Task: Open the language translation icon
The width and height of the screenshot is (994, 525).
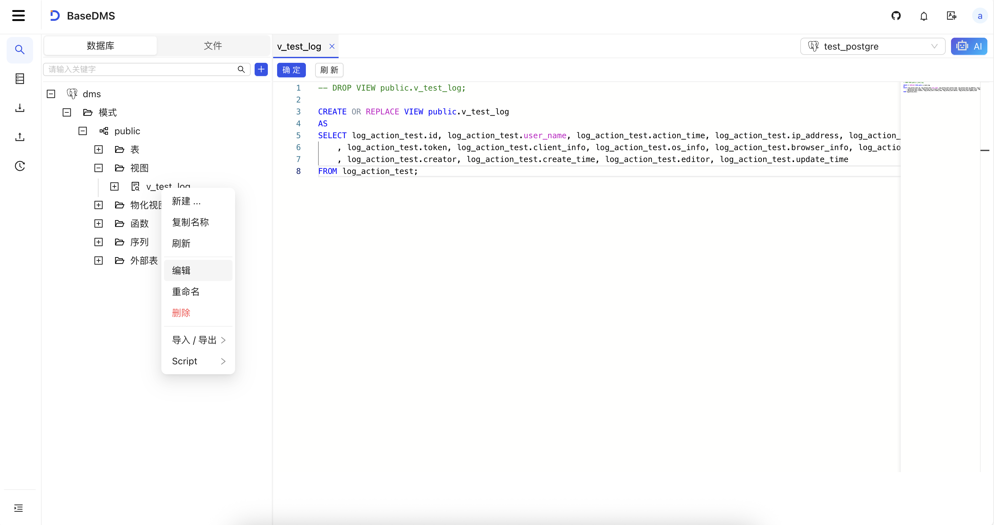Action: tap(952, 16)
